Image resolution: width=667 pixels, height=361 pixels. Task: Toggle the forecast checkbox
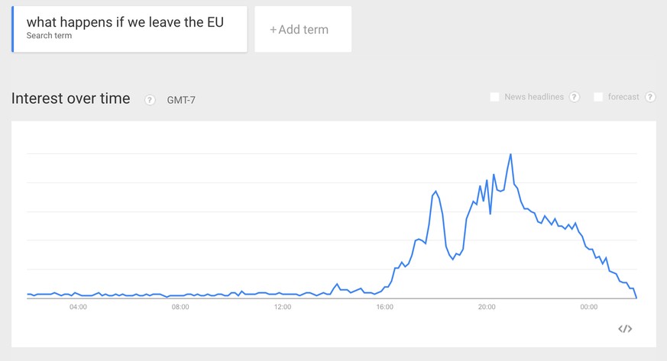pos(598,97)
